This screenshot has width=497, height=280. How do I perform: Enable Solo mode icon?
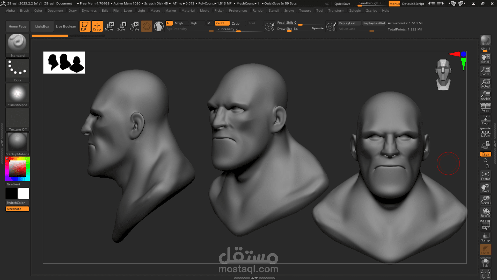485,262
